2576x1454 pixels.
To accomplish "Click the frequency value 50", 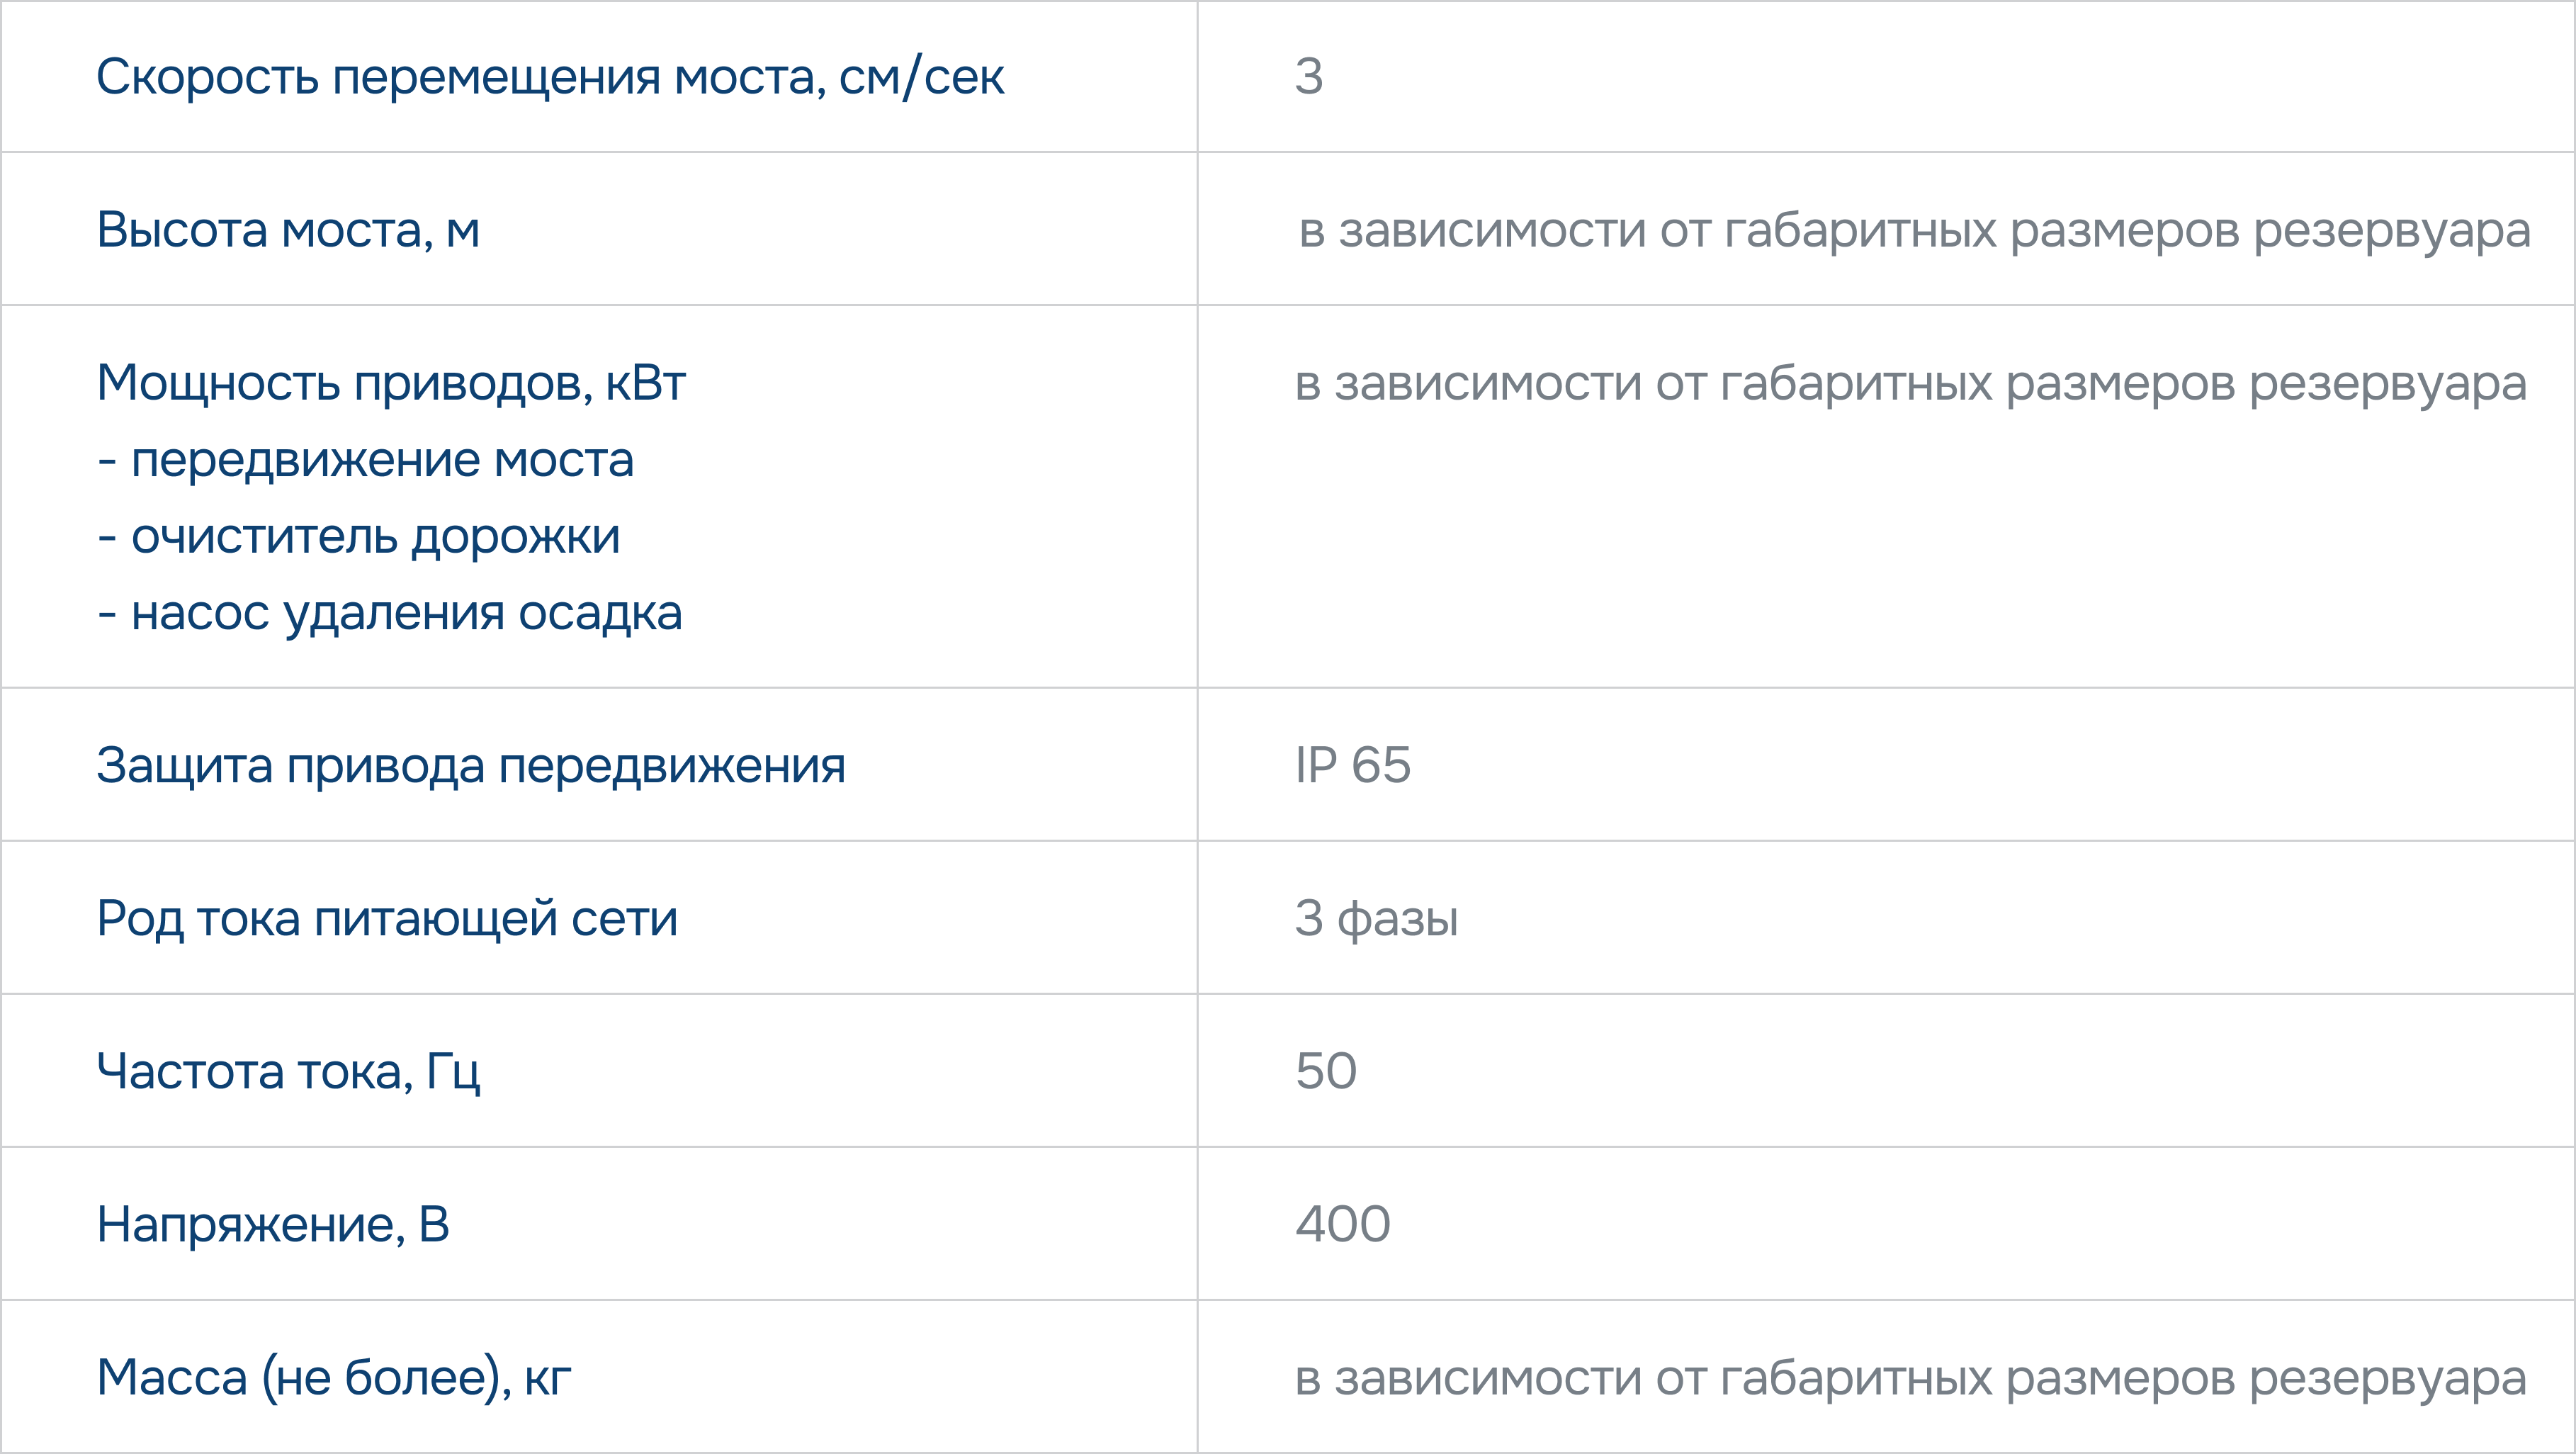I will pos(1325,1072).
